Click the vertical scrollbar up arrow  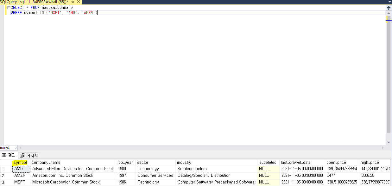389,13
